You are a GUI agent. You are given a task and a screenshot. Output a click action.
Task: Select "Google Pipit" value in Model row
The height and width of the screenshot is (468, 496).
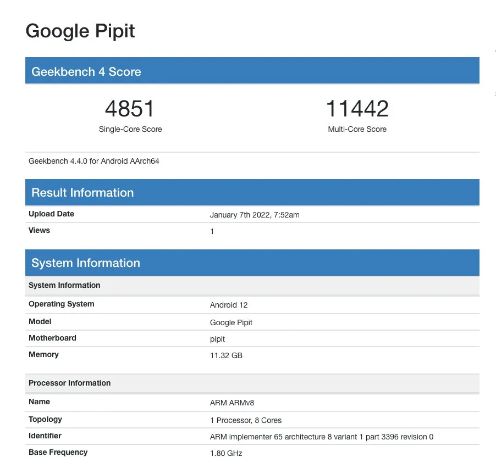tap(232, 322)
